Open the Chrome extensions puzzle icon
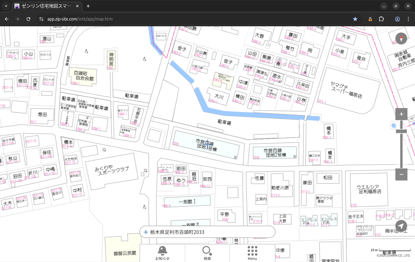 pos(381,19)
